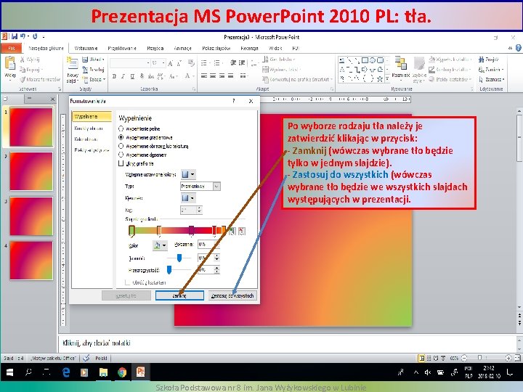Viewport: 523px width, 392px height.
Task: Click the Przezroczystość (transparency) slider handle
Action: pyautogui.click(x=169, y=269)
